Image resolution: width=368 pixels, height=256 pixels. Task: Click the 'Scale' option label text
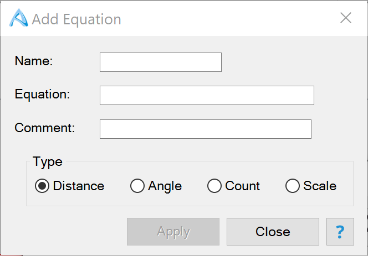(x=320, y=186)
